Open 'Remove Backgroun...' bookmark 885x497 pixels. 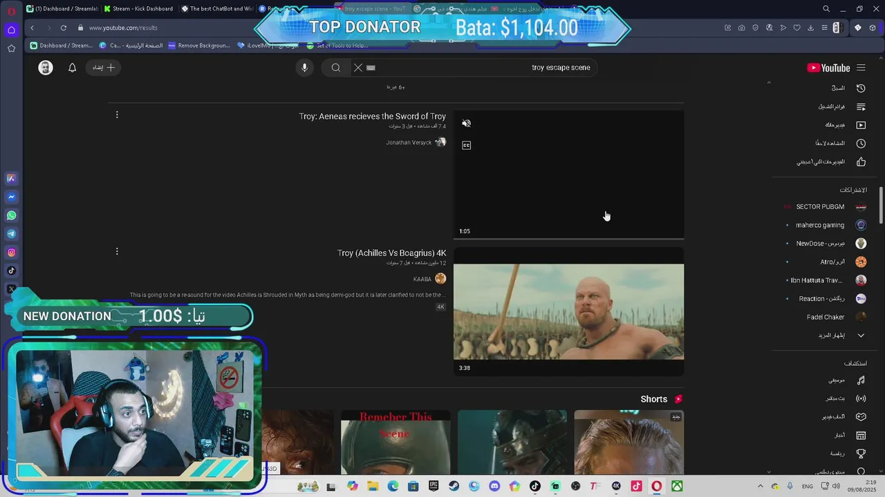[x=198, y=46]
